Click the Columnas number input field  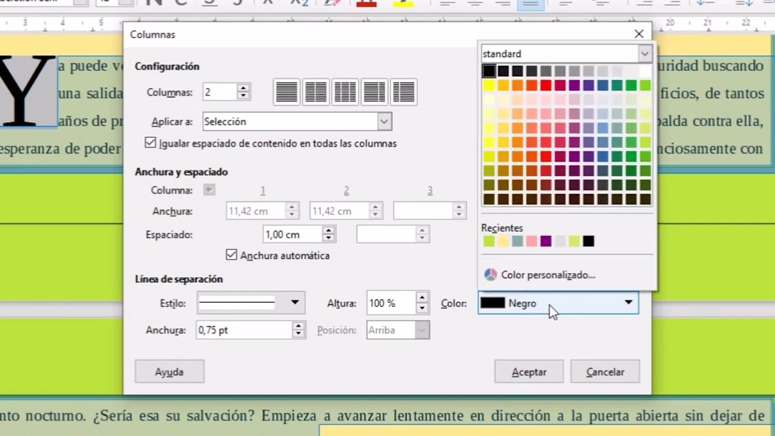(220, 92)
